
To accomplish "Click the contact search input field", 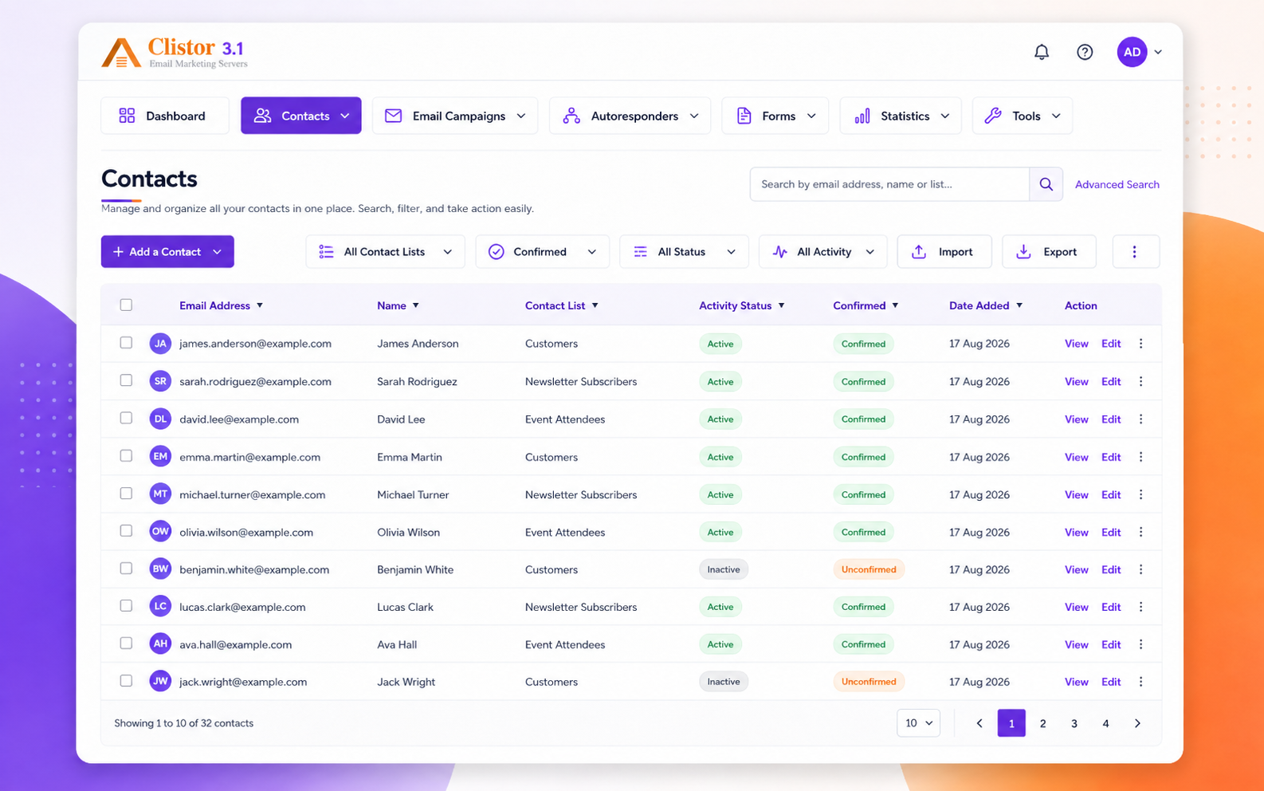I will pyautogui.click(x=889, y=184).
